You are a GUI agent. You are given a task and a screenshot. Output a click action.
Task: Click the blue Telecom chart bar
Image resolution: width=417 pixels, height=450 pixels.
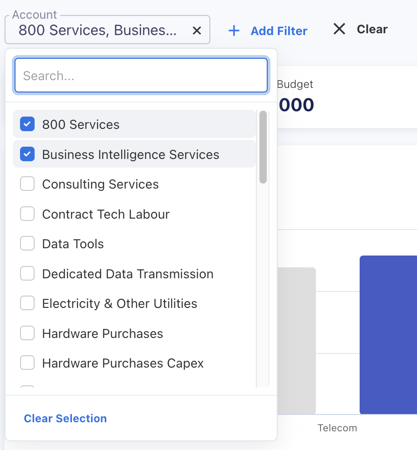tap(388, 335)
